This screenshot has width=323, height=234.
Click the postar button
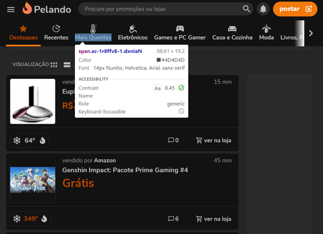[x=295, y=9]
